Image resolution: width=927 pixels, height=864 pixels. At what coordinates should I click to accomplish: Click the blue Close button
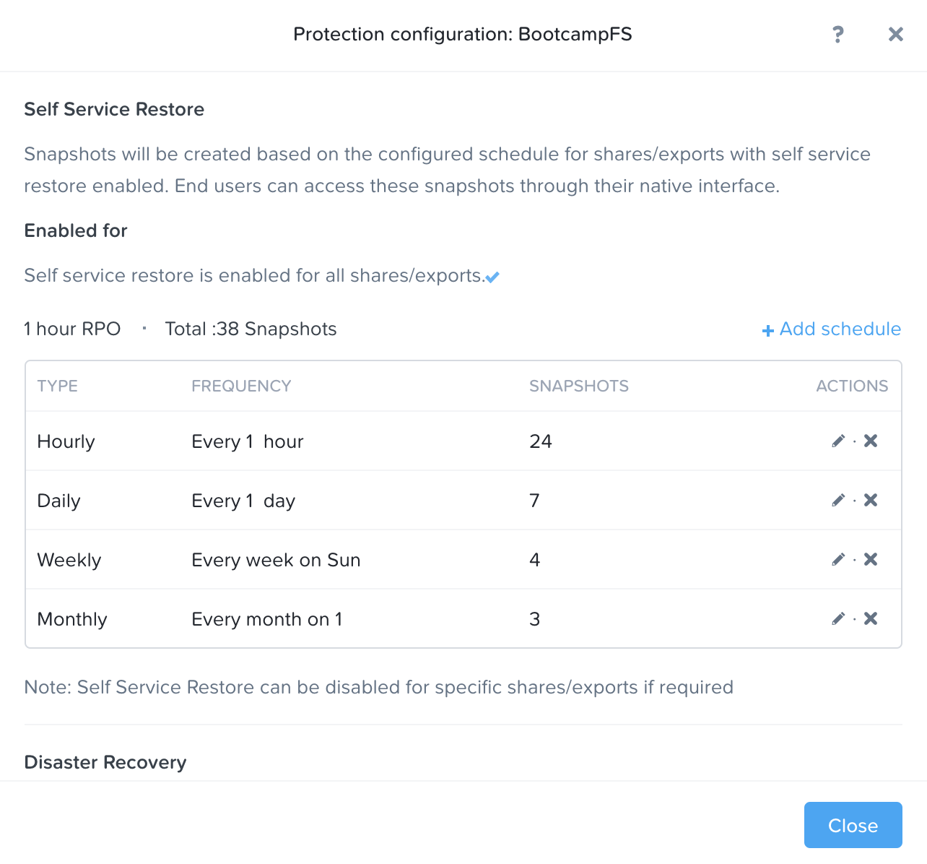(x=853, y=825)
